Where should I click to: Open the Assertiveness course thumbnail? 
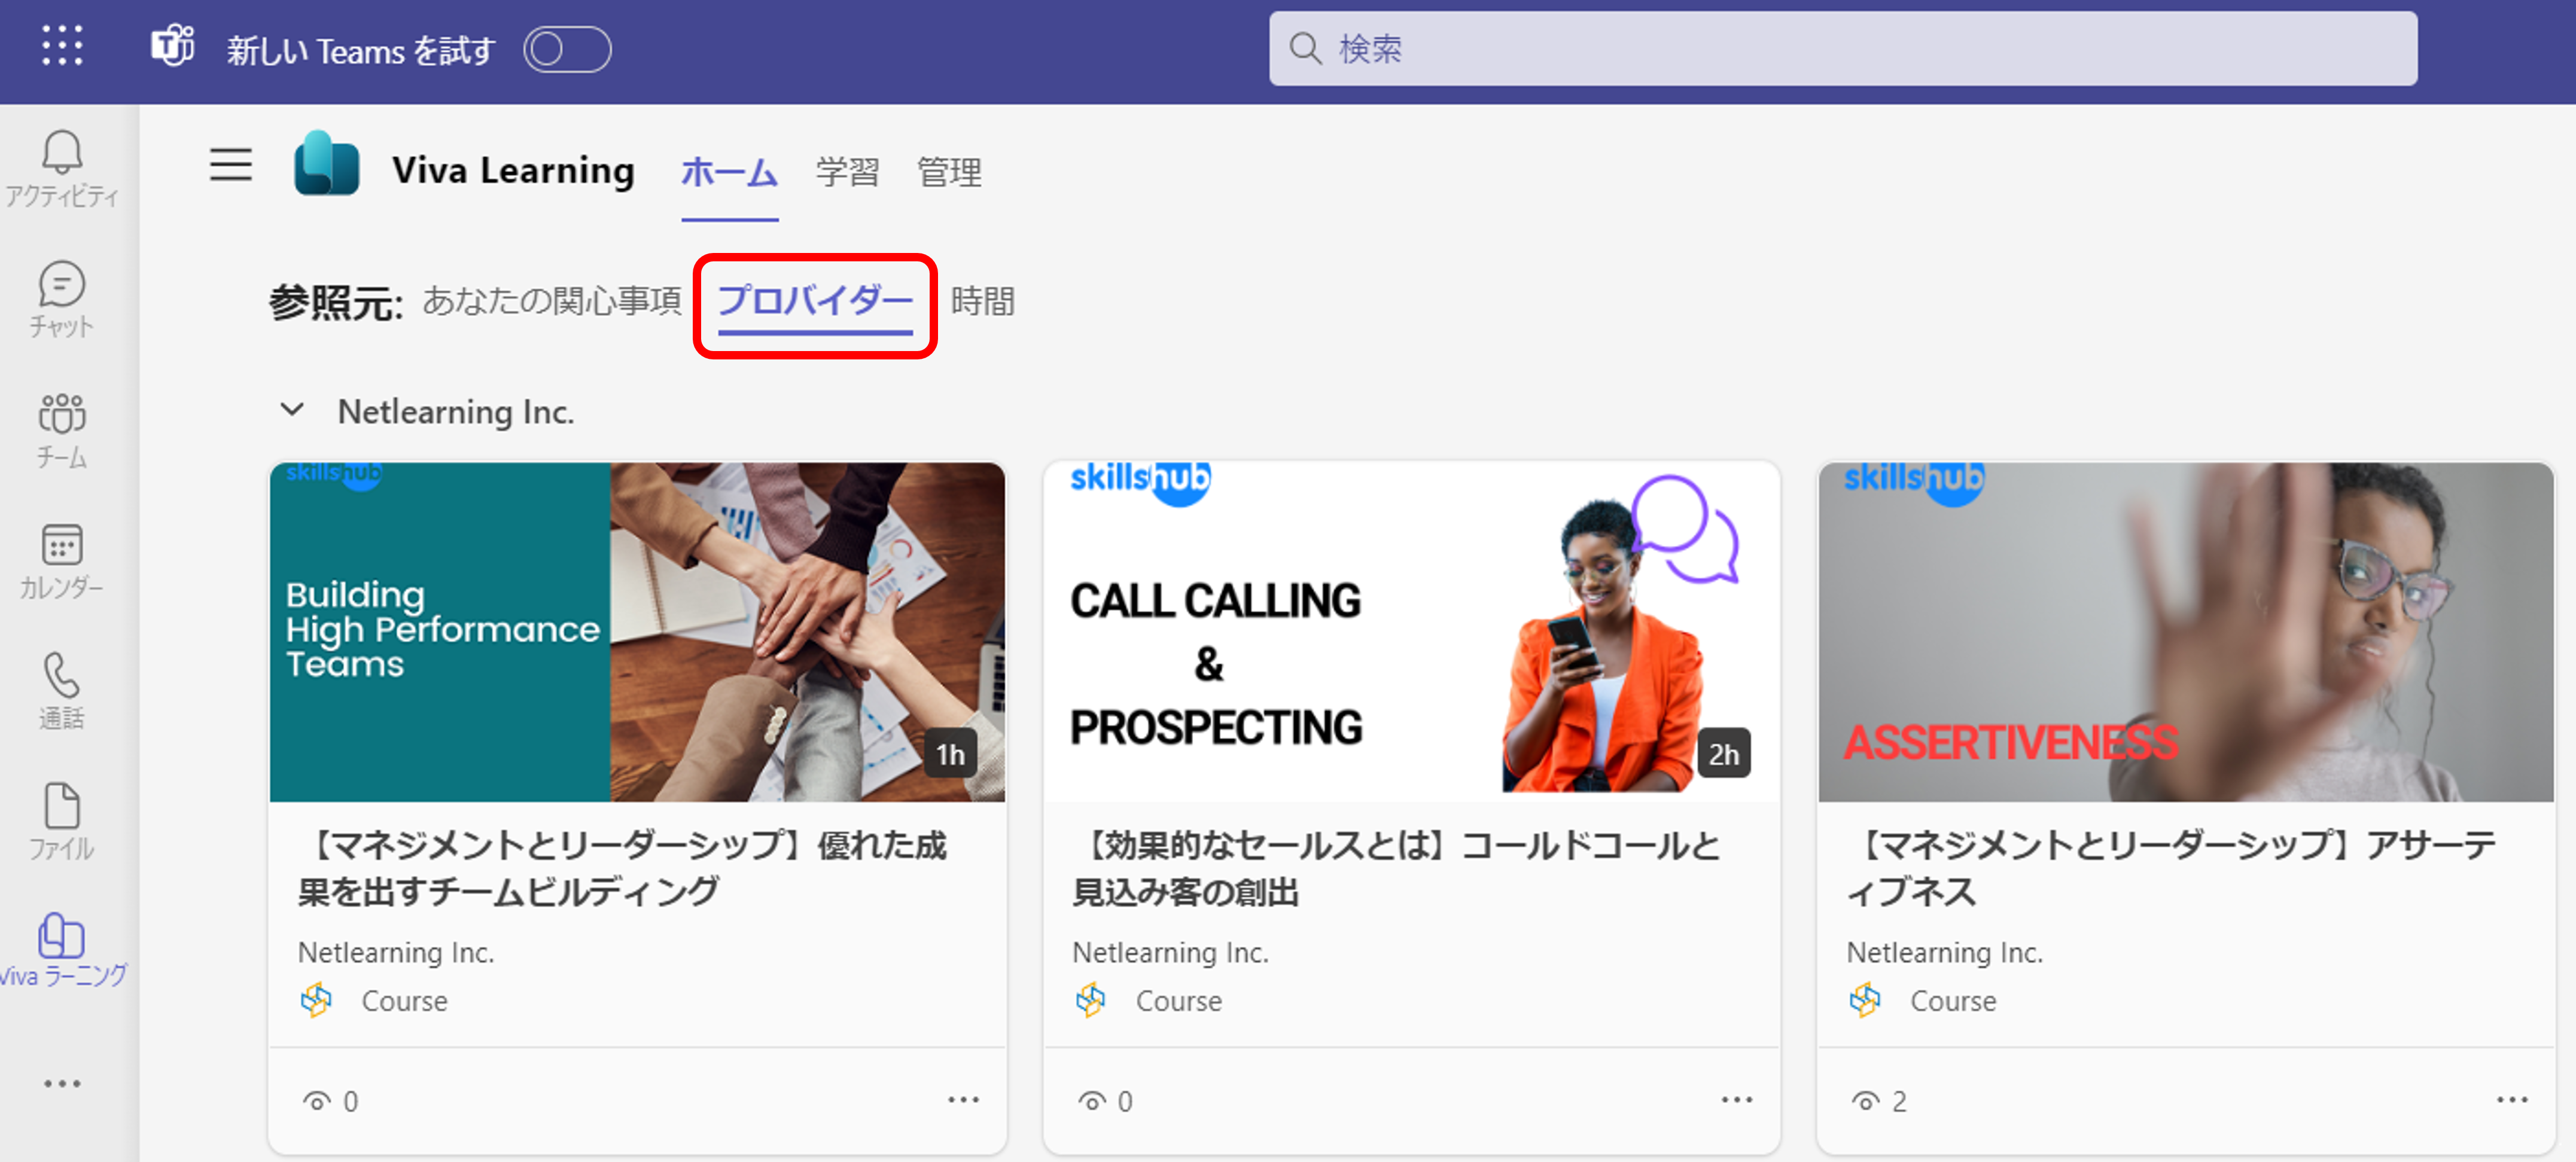click(2185, 631)
